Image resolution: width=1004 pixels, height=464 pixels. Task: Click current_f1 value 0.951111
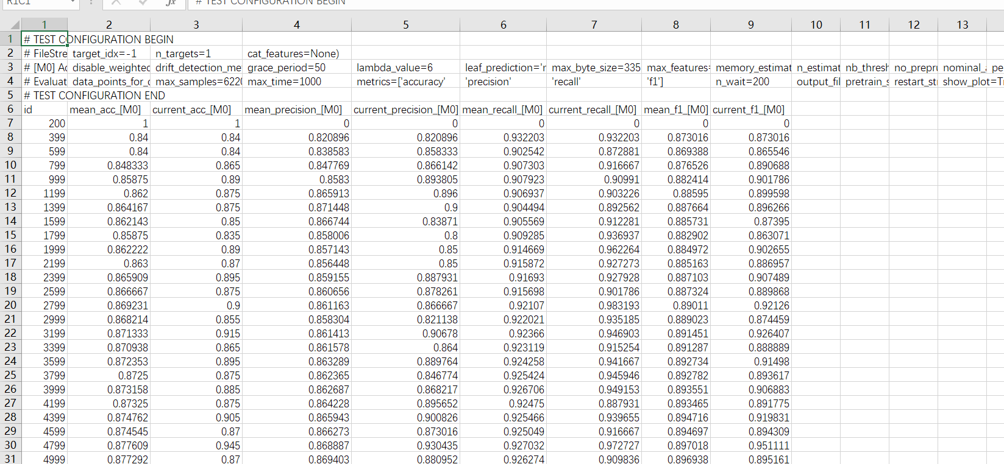(x=750, y=445)
